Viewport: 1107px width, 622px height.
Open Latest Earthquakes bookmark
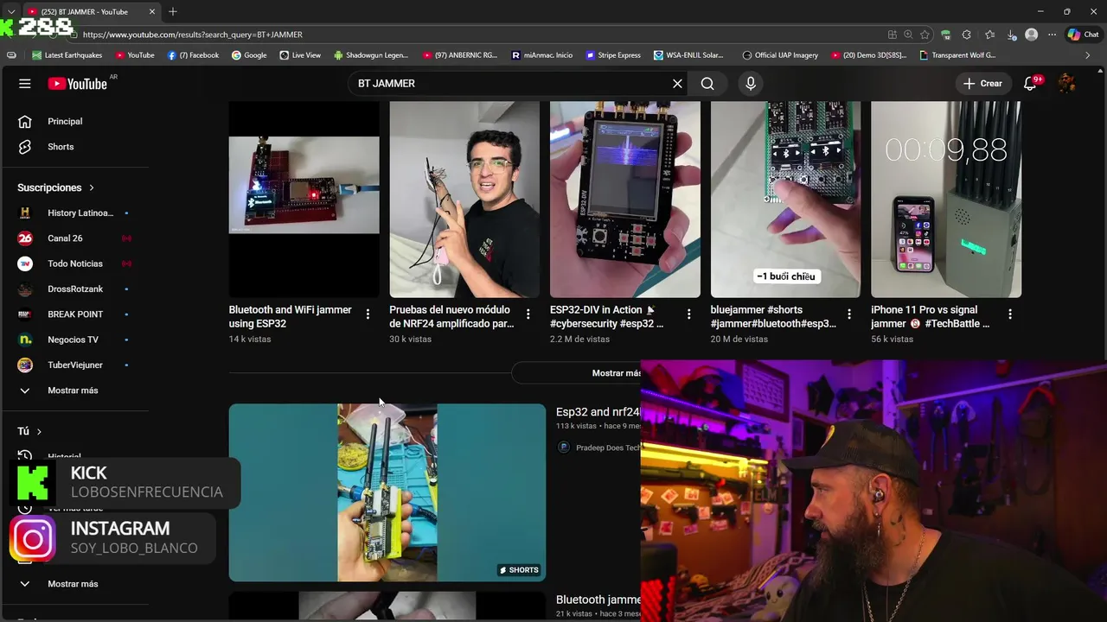(67, 55)
